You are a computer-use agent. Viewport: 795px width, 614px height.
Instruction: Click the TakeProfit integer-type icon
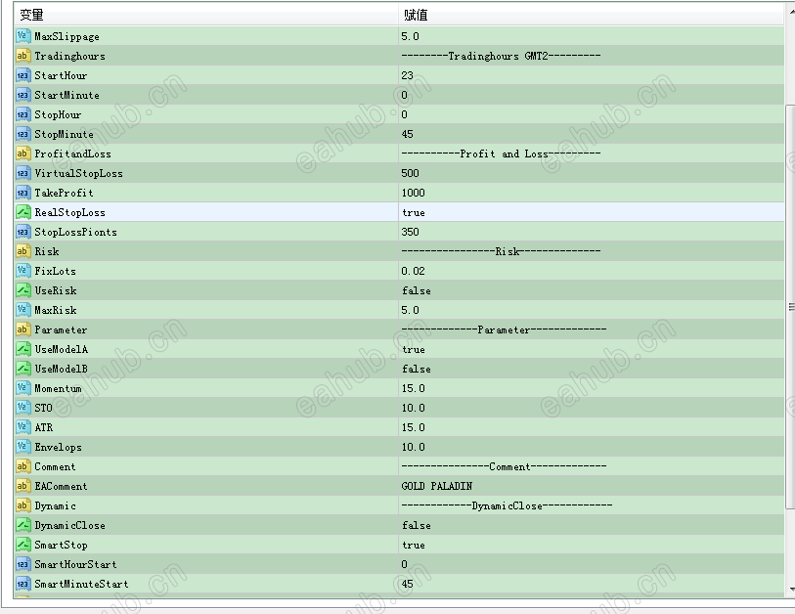22,193
